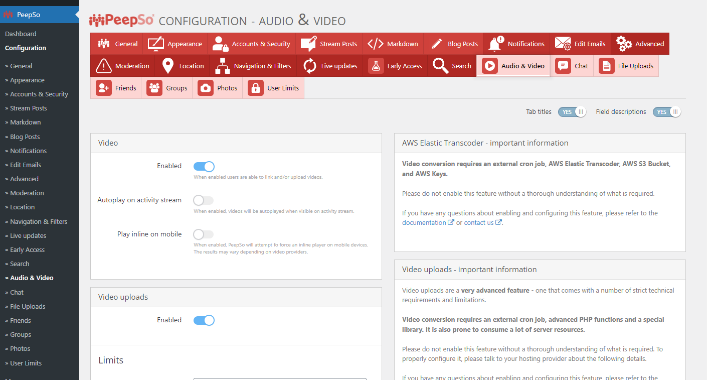This screenshot has height=380, width=707.
Task: Open User Limits lock icon tab
Action: pos(256,88)
